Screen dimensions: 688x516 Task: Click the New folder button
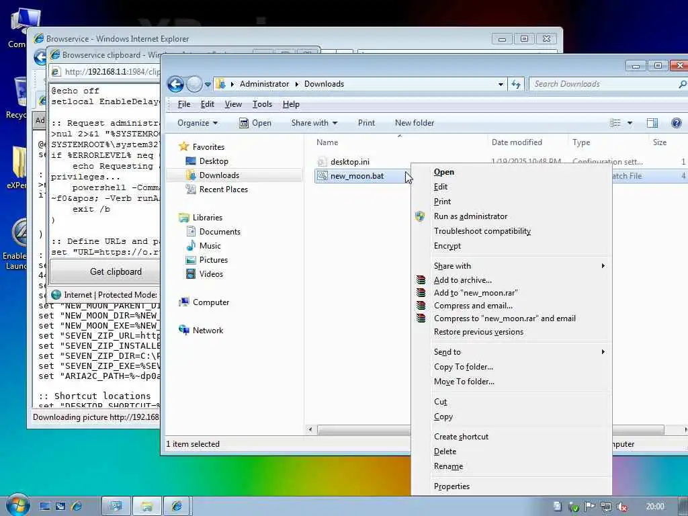pos(414,123)
